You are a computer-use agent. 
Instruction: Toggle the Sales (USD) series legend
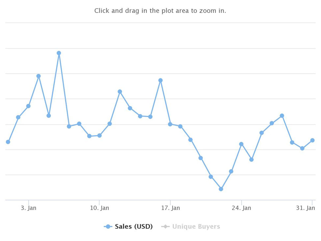coord(133,227)
